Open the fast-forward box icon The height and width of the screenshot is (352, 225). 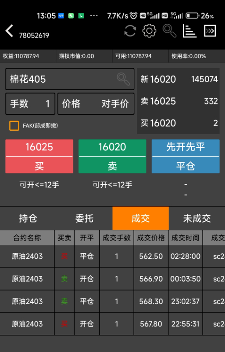tap(210, 31)
